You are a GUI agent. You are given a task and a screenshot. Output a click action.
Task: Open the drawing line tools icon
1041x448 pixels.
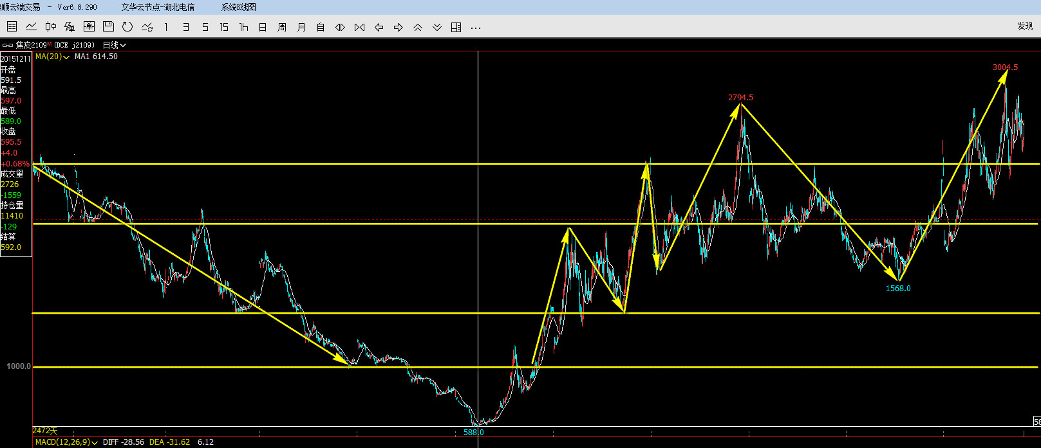point(147,27)
